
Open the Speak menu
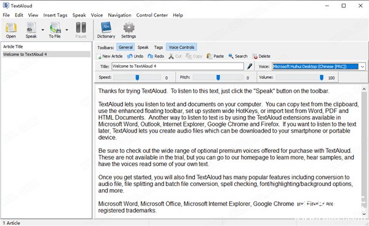pyautogui.click(x=79, y=15)
